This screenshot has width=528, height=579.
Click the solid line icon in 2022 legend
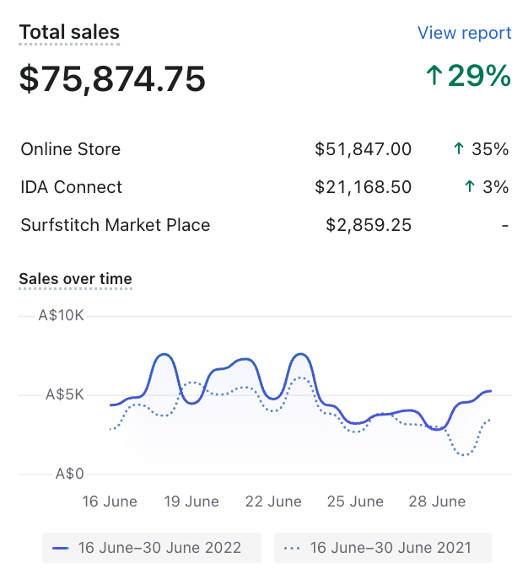[60, 548]
